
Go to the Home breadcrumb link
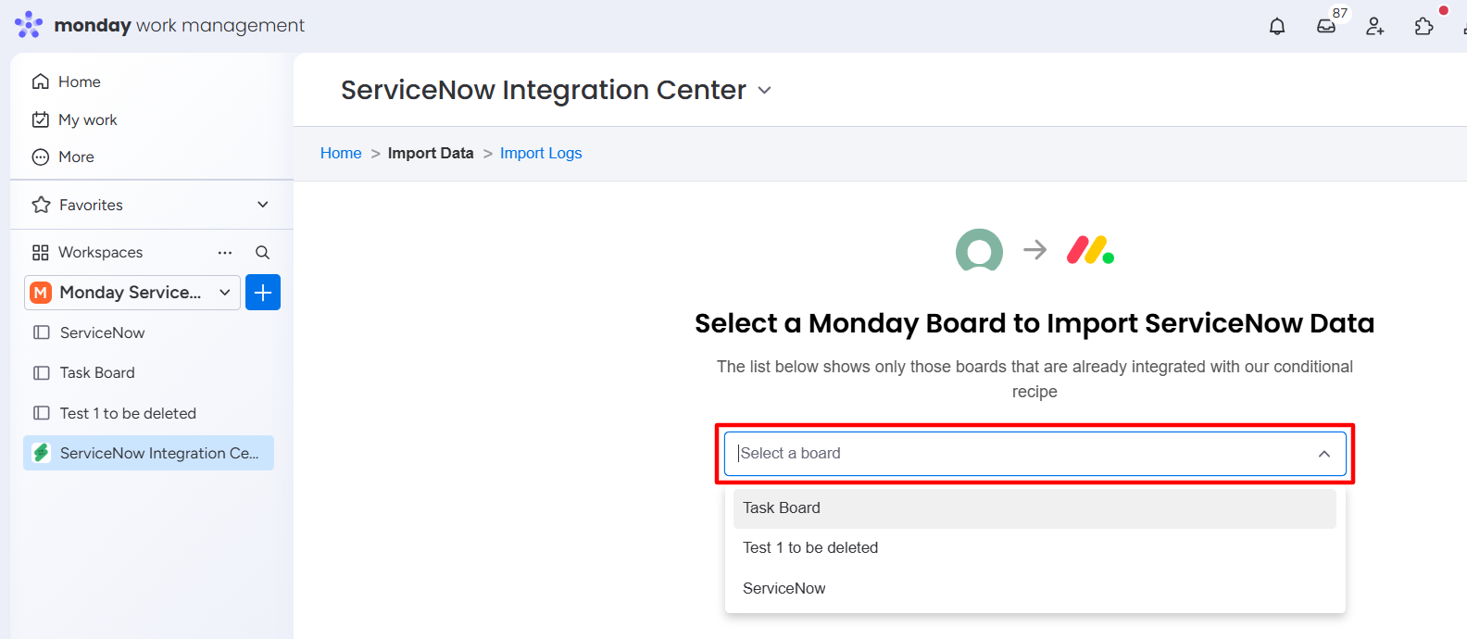(x=341, y=154)
